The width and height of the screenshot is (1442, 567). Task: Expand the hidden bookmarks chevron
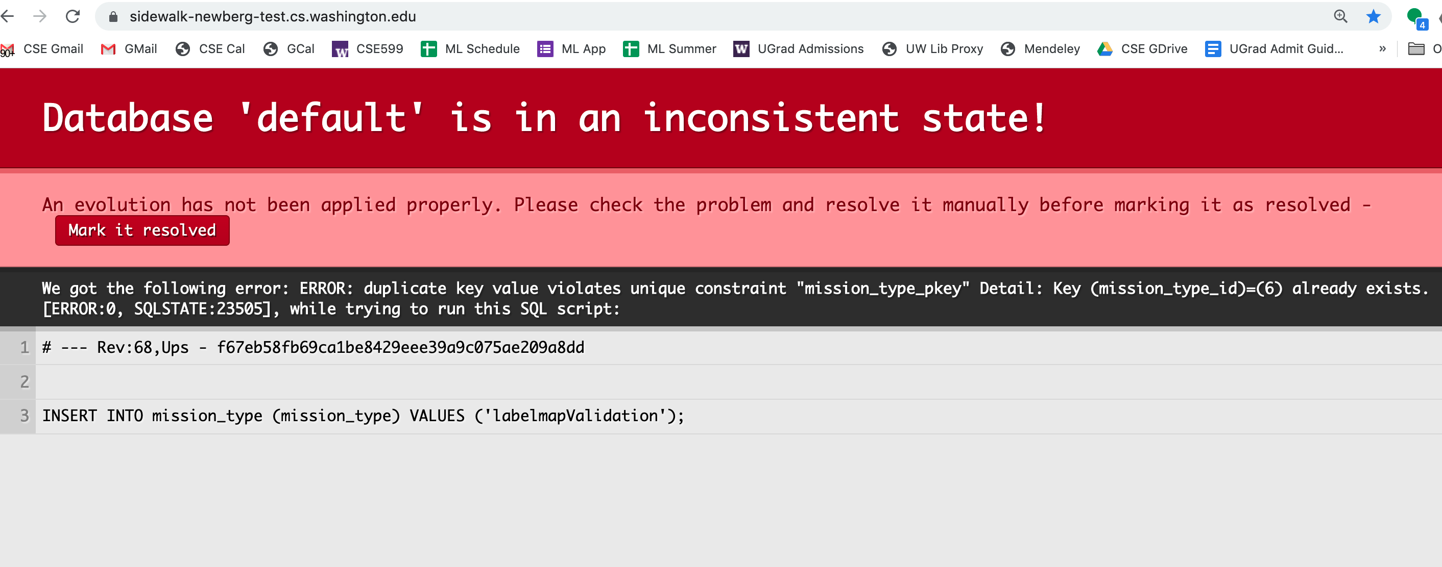tap(1382, 48)
